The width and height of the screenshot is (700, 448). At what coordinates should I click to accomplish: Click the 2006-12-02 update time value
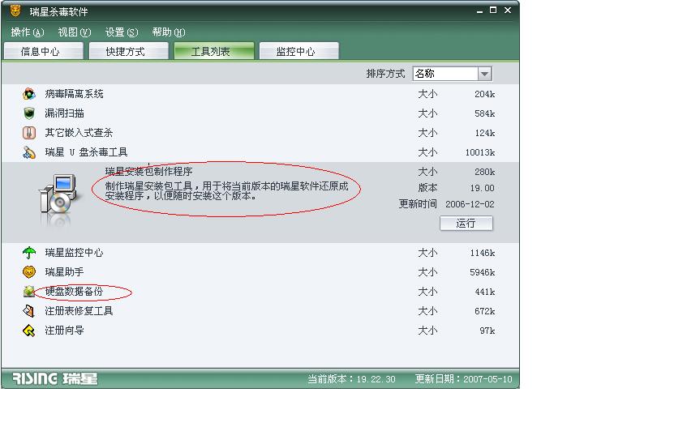470,204
